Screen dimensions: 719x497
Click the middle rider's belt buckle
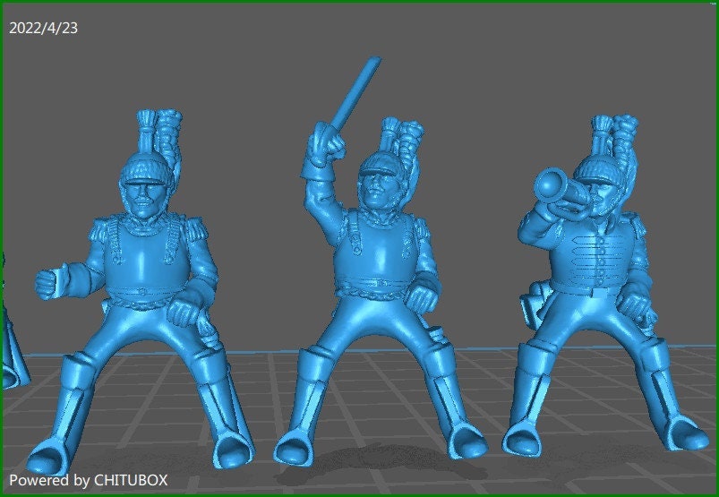pos(376,288)
